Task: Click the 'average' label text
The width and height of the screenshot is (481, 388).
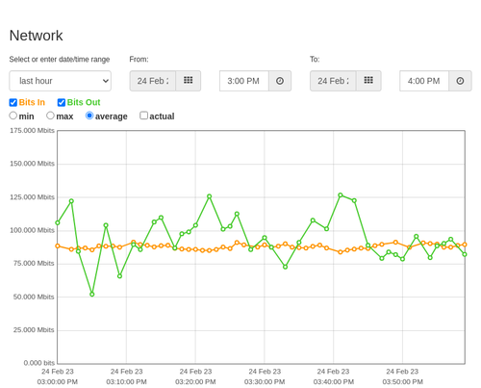Action: click(112, 116)
